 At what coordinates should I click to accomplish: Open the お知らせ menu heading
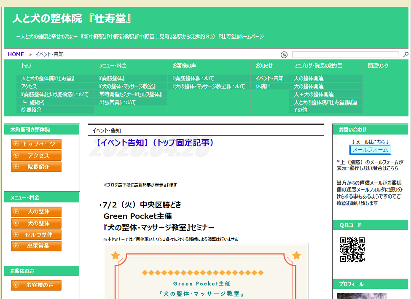[x=264, y=65]
